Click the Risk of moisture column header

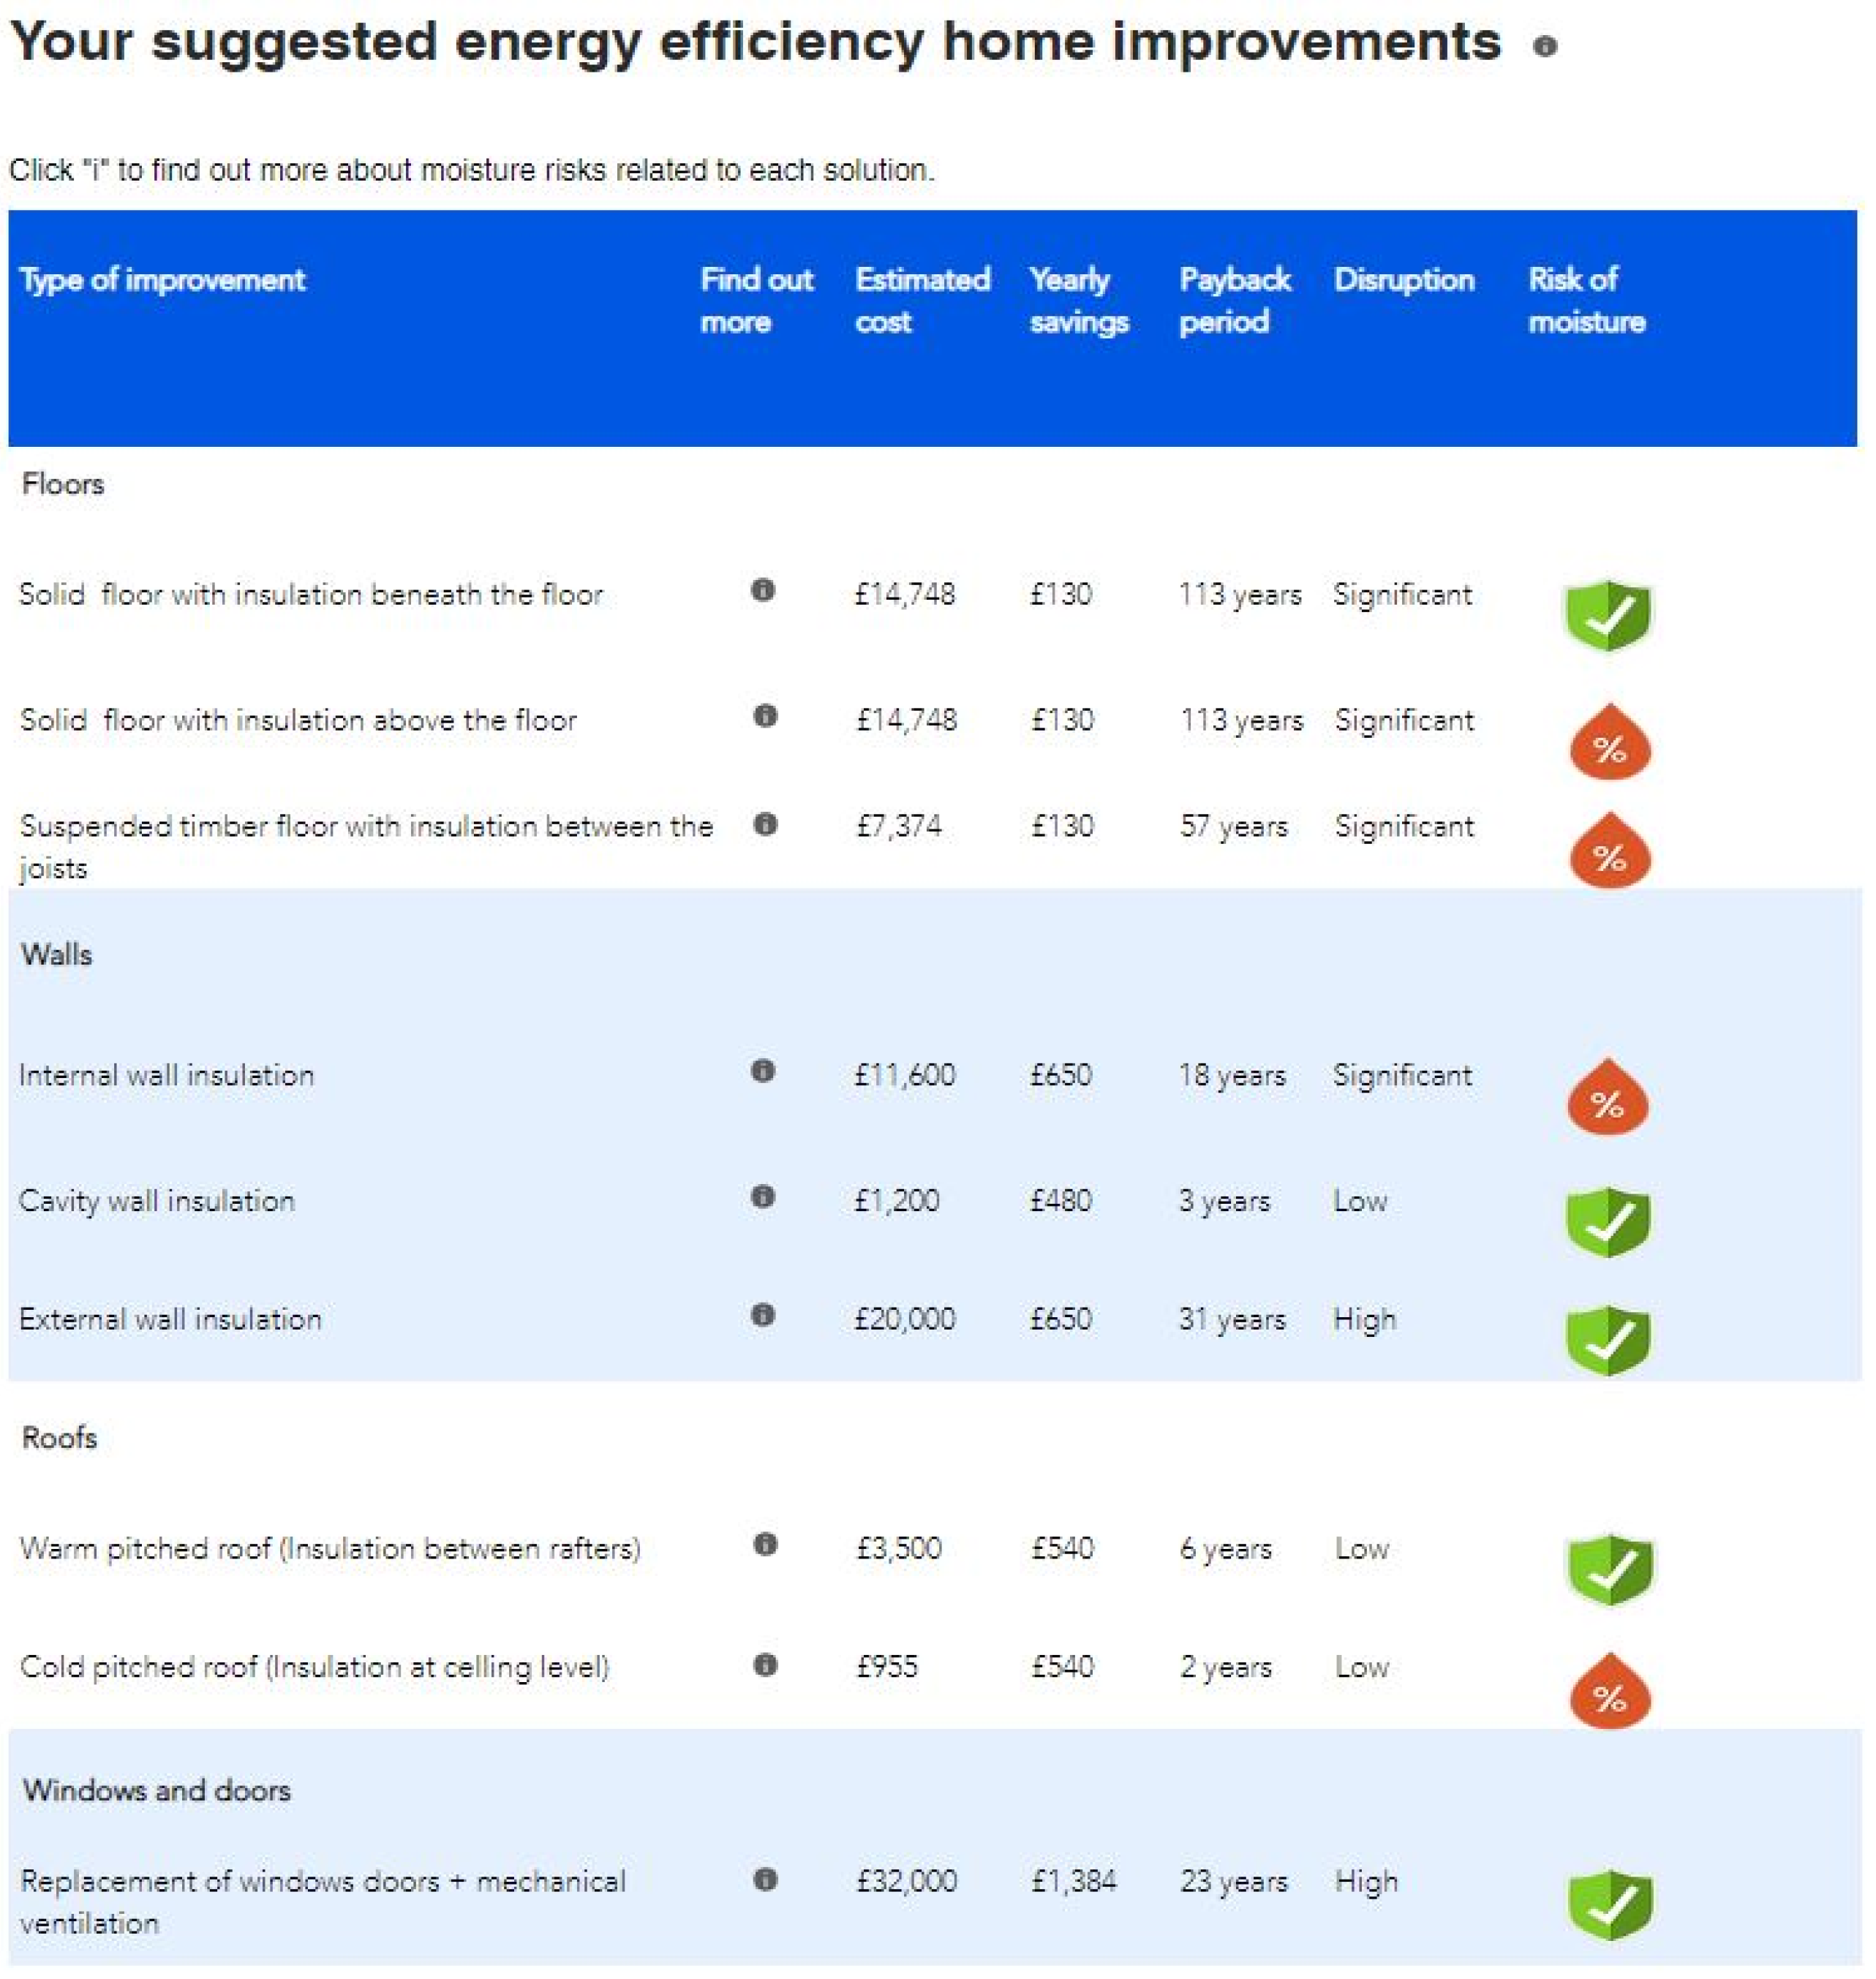(1586, 300)
